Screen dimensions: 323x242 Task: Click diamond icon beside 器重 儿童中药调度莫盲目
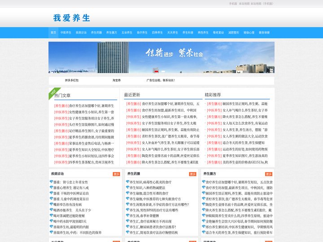tap(52, 199)
